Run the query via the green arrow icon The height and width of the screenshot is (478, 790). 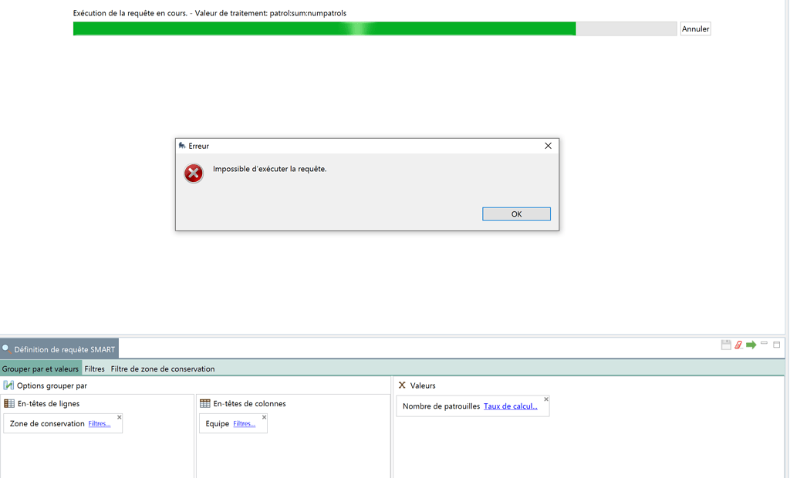click(751, 345)
